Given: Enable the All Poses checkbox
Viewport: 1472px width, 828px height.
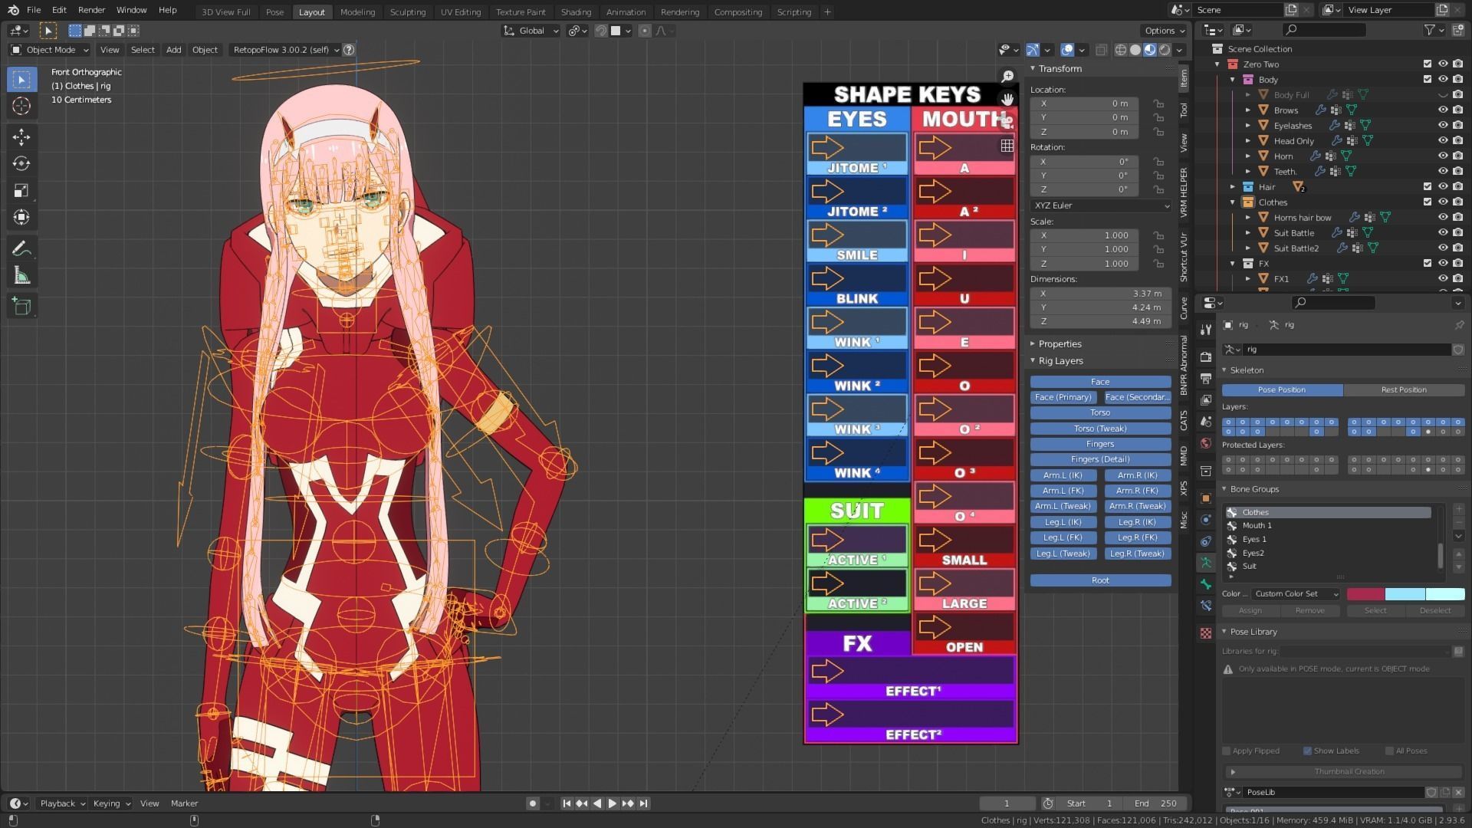Looking at the screenshot, I should coord(1389,751).
